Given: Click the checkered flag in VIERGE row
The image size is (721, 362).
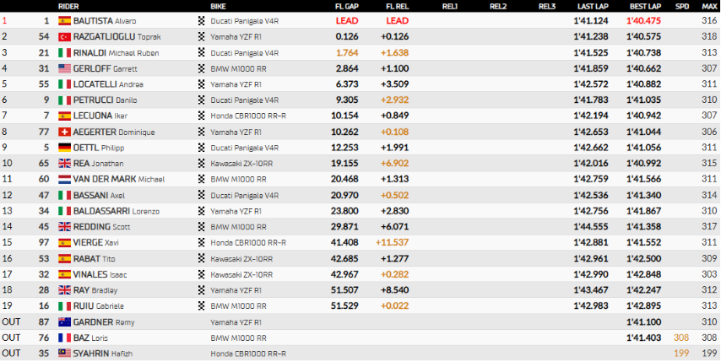Looking at the screenshot, I should [x=201, y=242].
